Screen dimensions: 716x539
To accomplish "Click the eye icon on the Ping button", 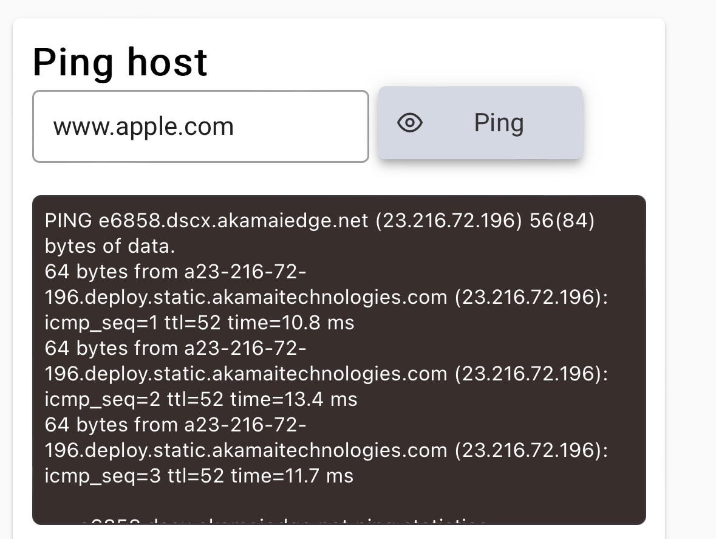I will click(410, 123).
